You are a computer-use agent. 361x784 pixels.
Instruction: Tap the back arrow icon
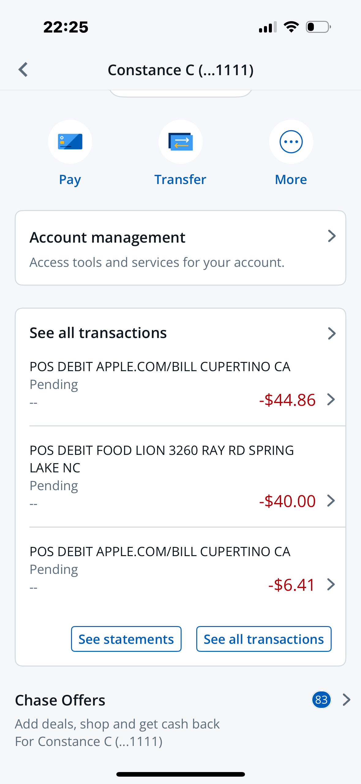tap(23, 70)
